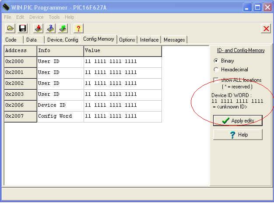
Task: Click the Open file folder icon
Action: pyautogui.click(x=11, y=28)
